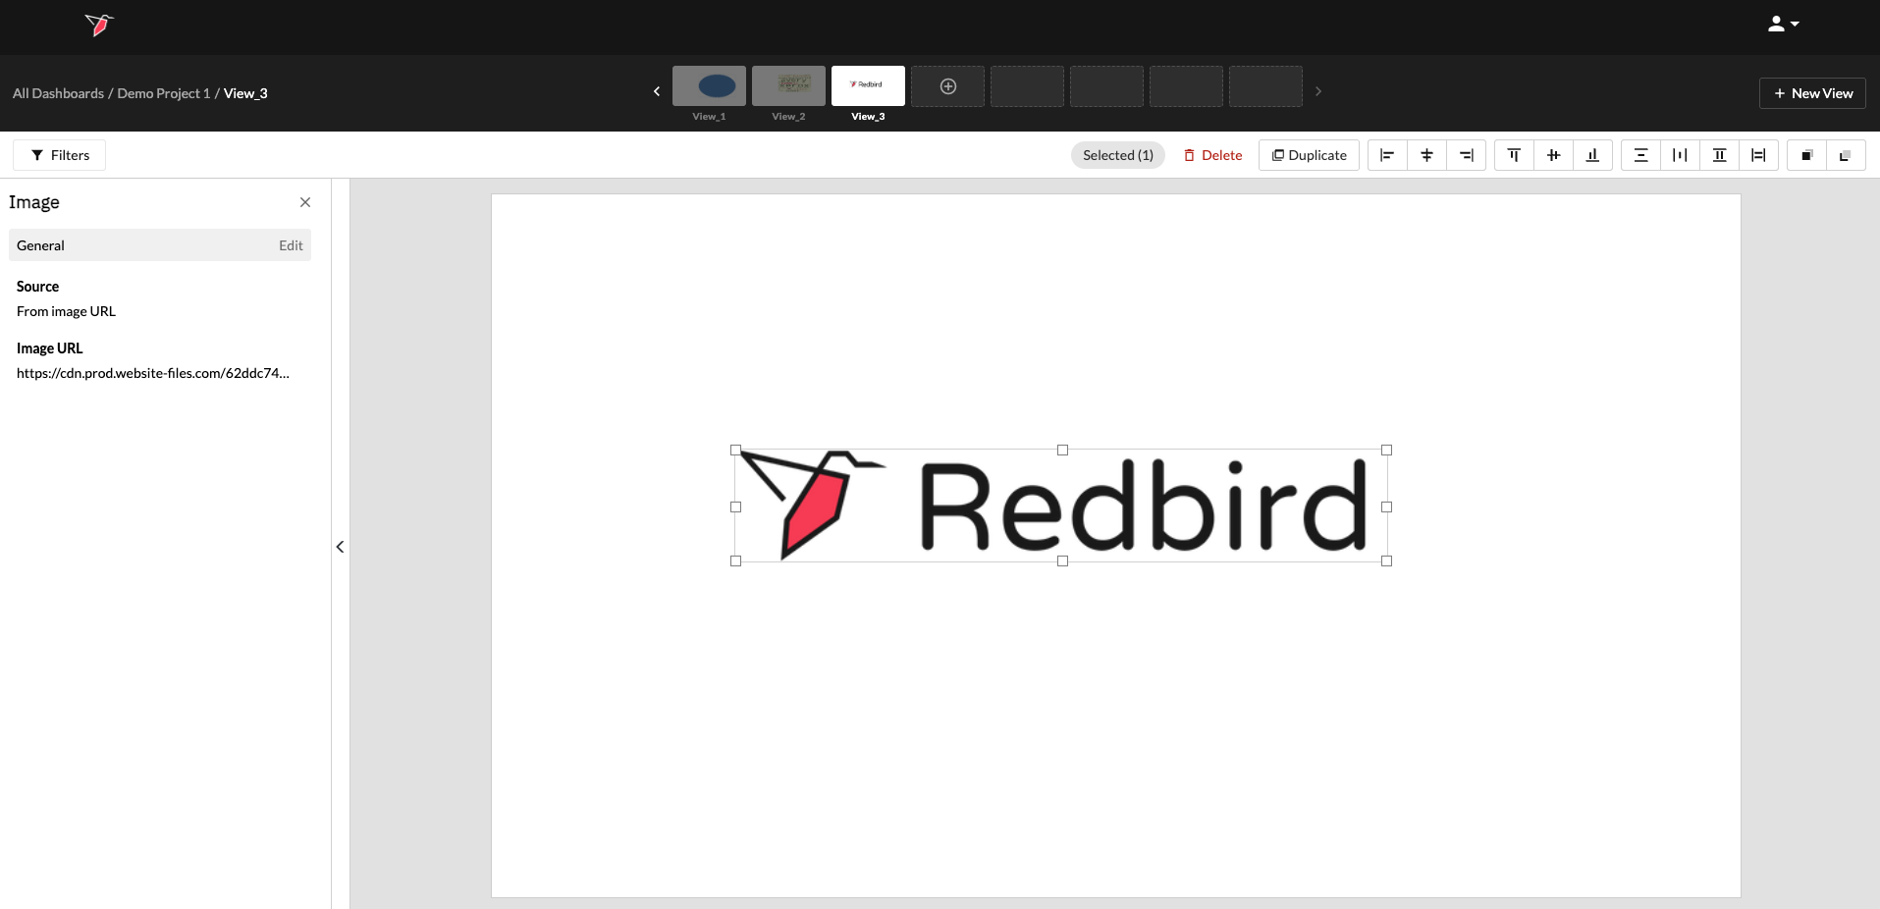Click the General section header
1880x909 pixels.
tap(160, 245)
